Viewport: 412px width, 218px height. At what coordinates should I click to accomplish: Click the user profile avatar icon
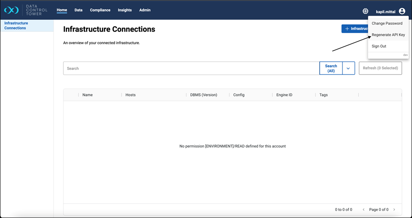pos(402,11)
